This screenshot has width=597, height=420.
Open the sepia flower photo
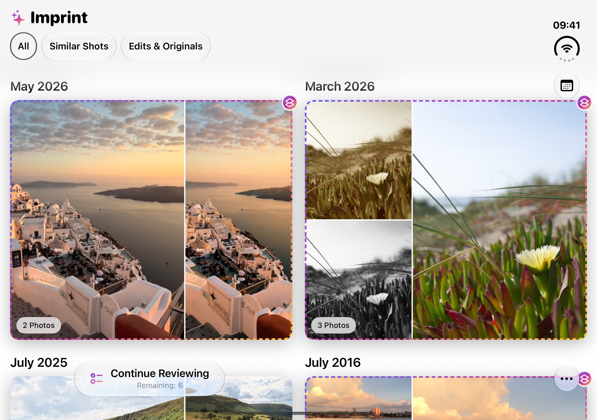(x=359, y=160)
